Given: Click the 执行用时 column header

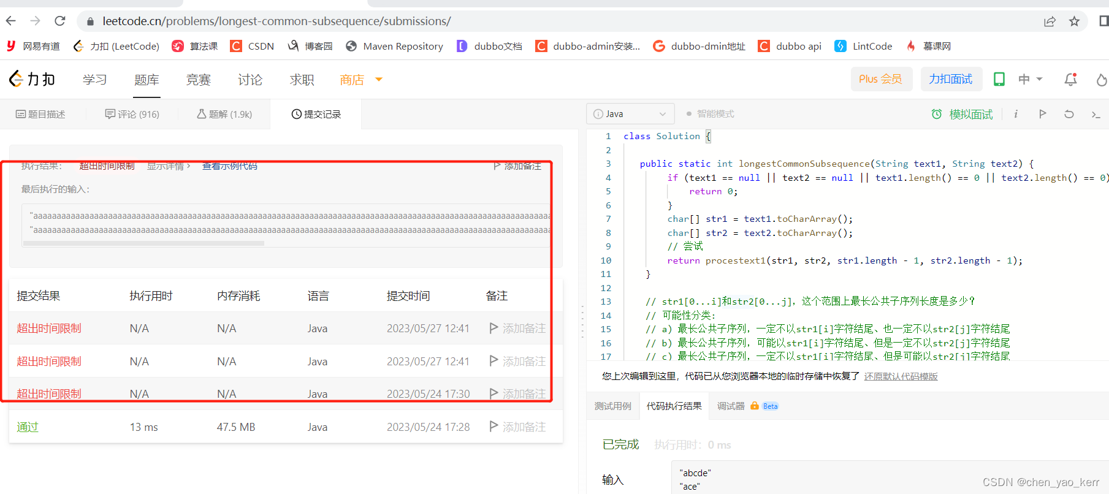Looking at the screenshot, I should (151, 296).
